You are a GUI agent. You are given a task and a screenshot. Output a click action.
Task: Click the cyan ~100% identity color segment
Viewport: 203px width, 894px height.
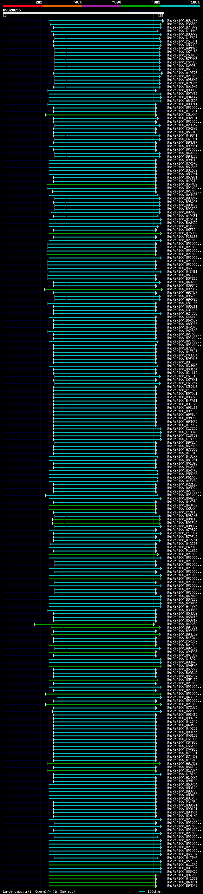(x=180, y=6)
